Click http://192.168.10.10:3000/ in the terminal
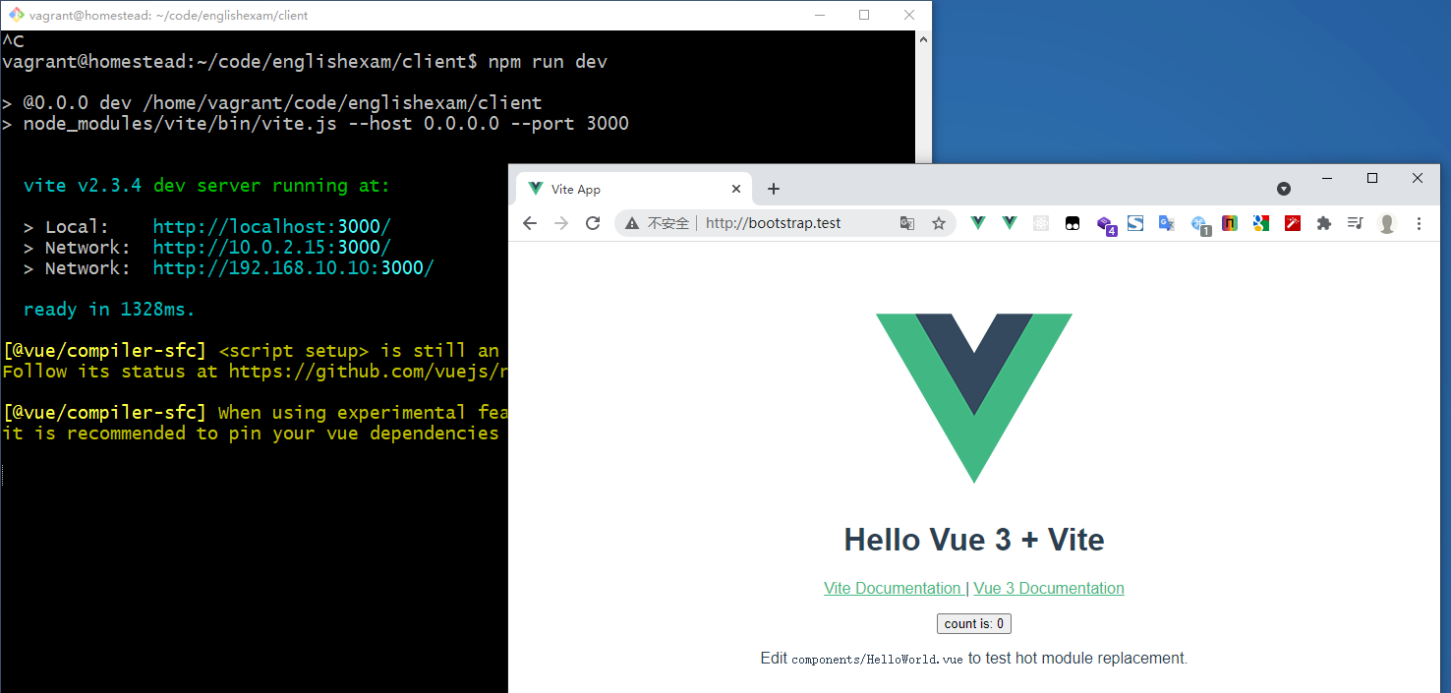 click(x=293, y=267)
